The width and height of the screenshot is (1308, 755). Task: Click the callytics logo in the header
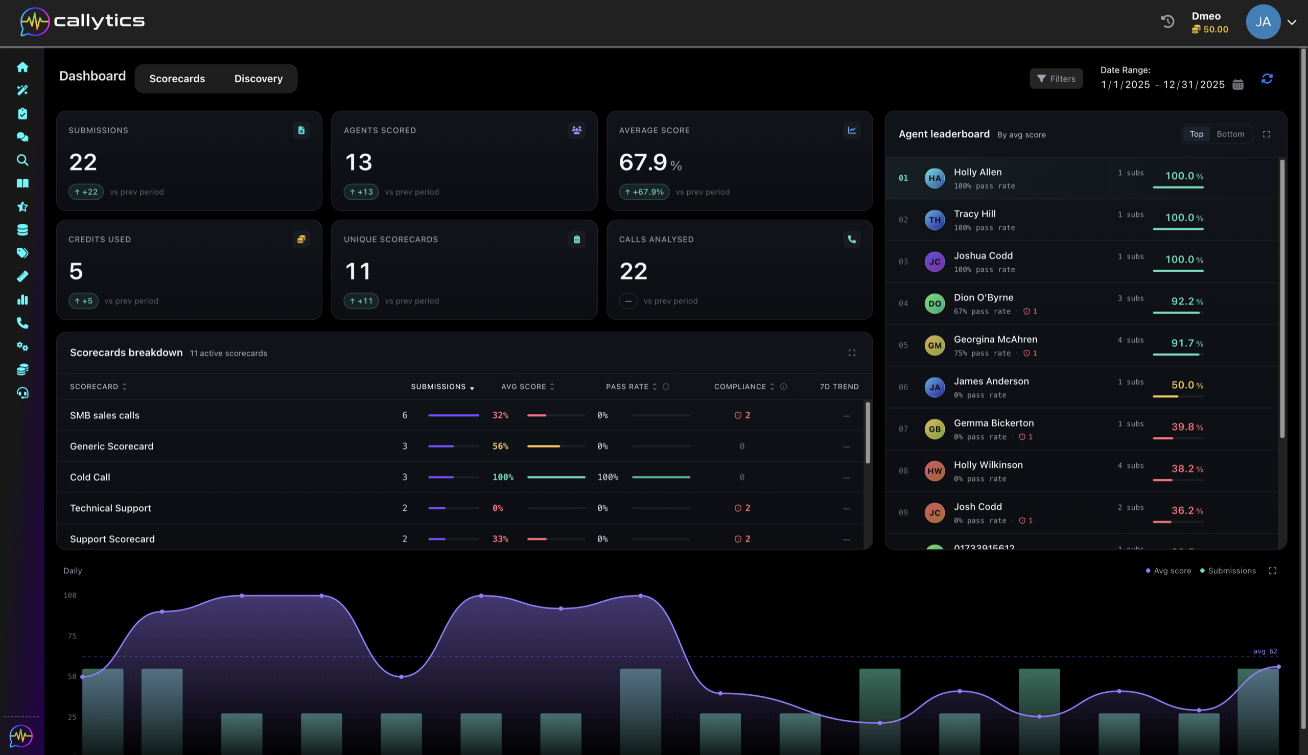82,21
